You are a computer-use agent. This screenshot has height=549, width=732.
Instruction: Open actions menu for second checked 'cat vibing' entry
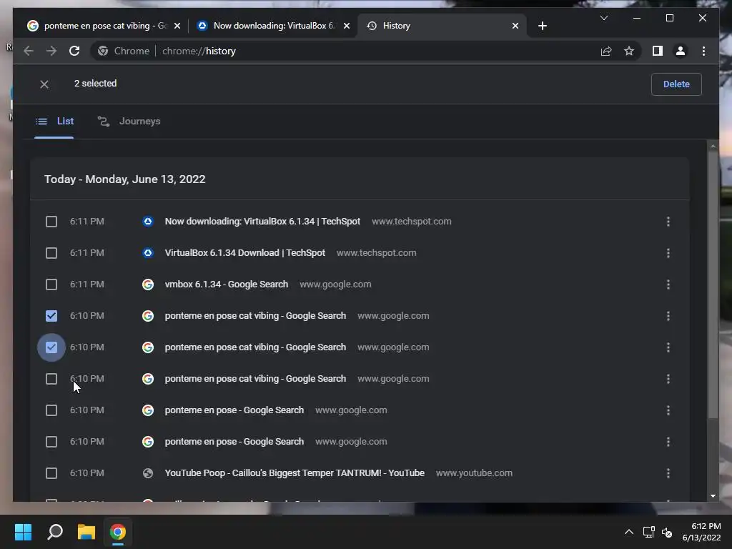pos(668,347)
